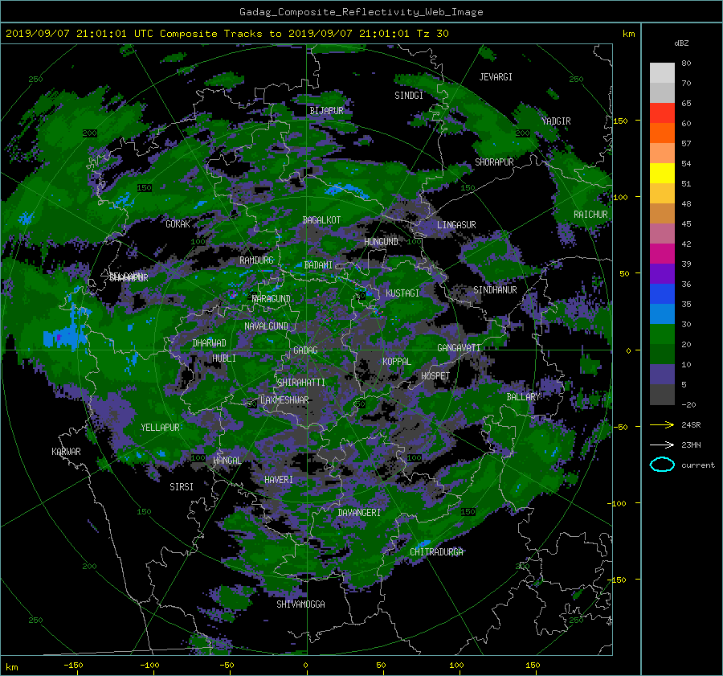Viewport: 723px width, 676px height.
Task: Click the SHIRAHATTI city label
Action: click(301, 383)
